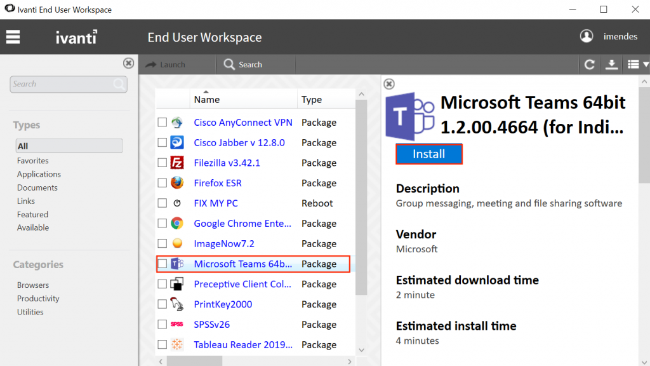650x366 pixels.
Task: Click the PrintKey2000 icon
Action: point(177,304)
